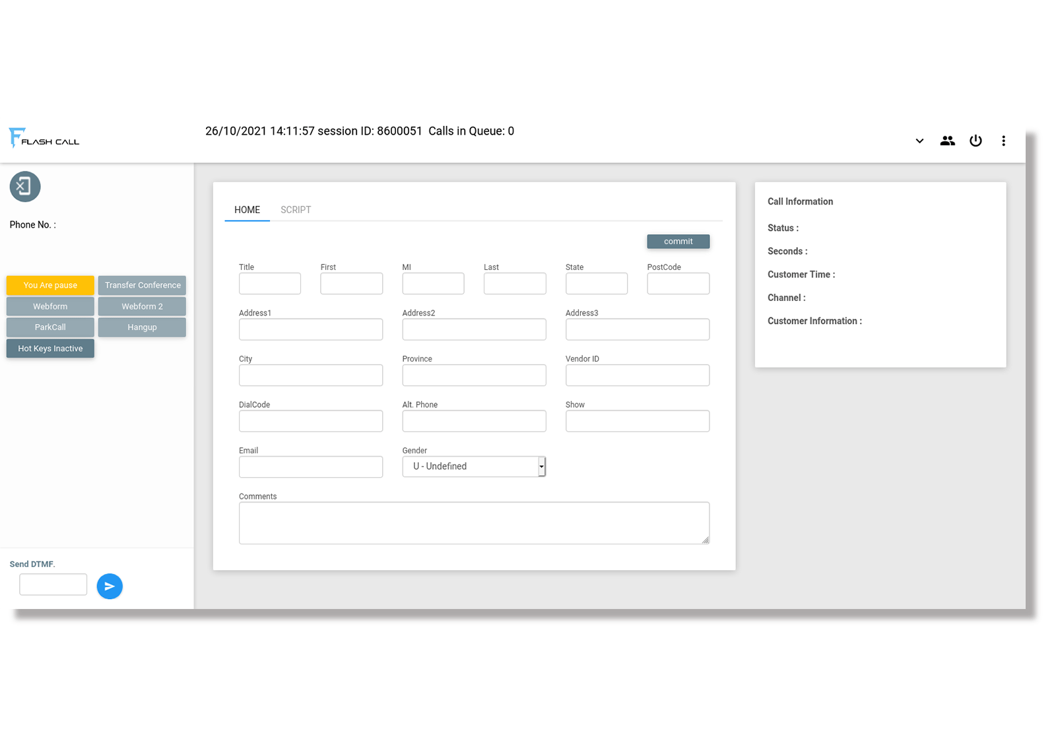Focus the Send DTMF input field
The height and width of the screenshot is (741, 1056).
tap(53, 584)
